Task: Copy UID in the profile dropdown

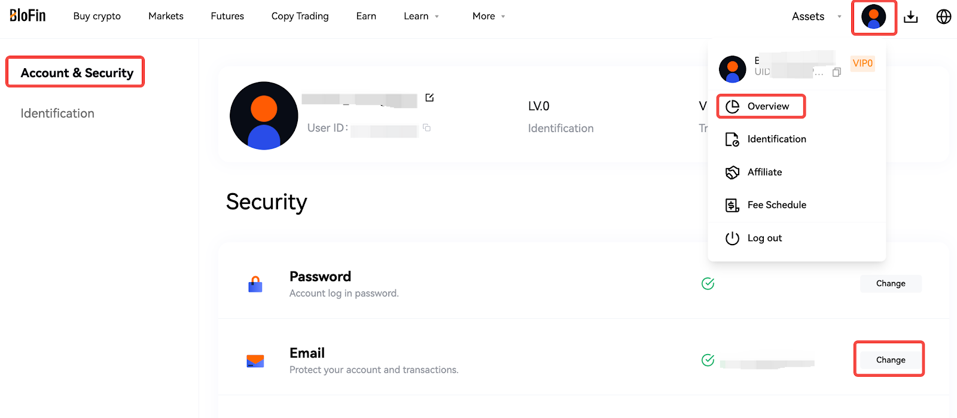Action: pos(837,72)
